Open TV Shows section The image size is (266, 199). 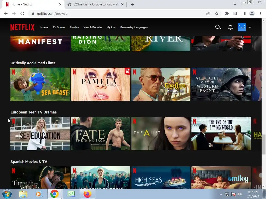[59, 27]
